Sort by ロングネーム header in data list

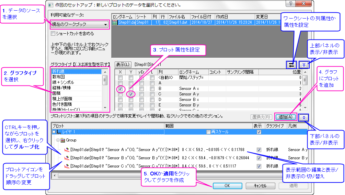point(123,17)
